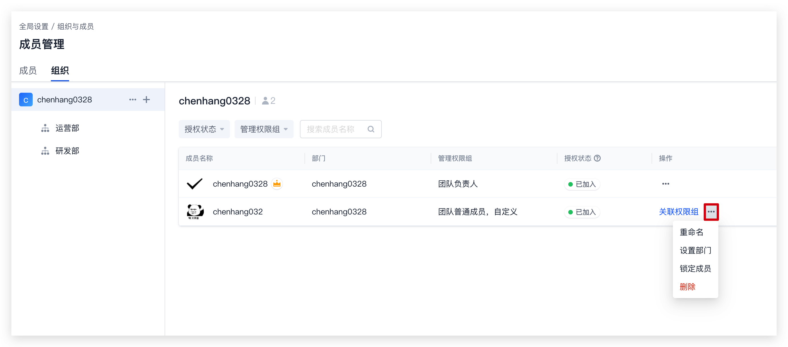
Task: Click the 运营部 department hierarchy icon
Action: [x=45, y=128]
